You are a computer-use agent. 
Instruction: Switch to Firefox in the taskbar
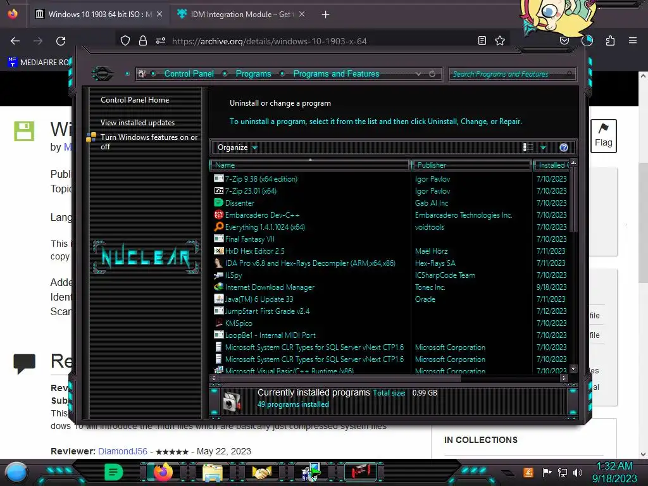tap(163, 472)
